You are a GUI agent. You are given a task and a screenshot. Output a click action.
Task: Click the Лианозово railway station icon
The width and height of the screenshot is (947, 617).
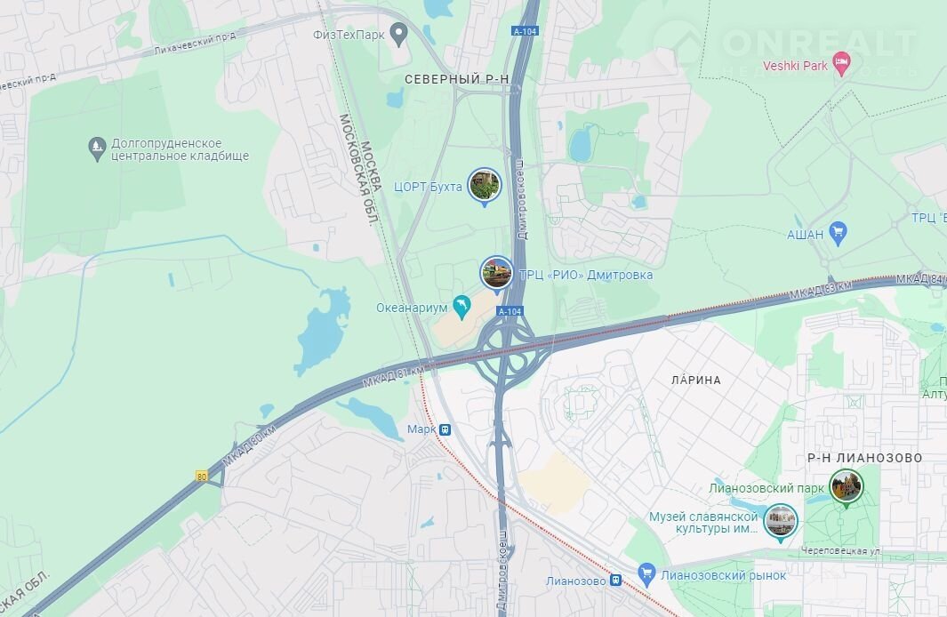614,581
